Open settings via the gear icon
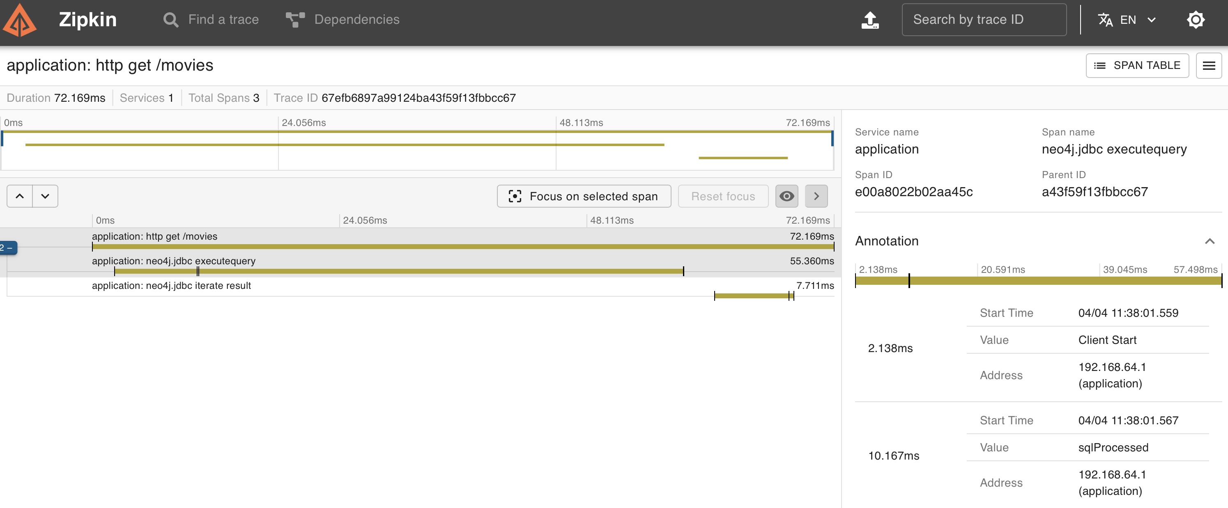The image size is (1228, 508). [x=1195, y=20]
